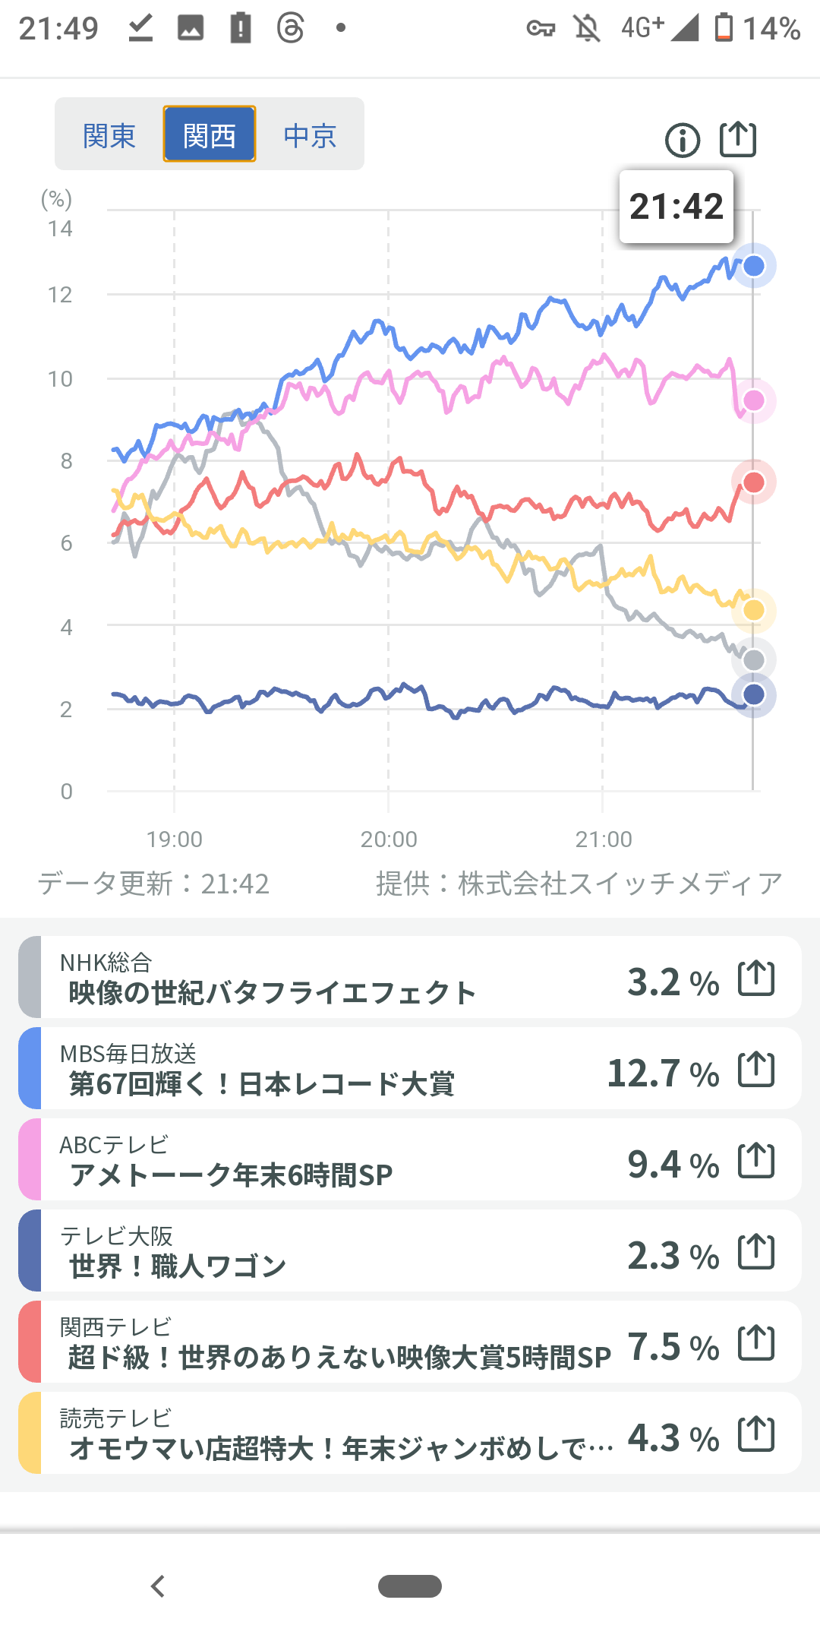Open the chart info icon
The image size is (820, 1641).
pyautogui.click(x=682, y=141)
